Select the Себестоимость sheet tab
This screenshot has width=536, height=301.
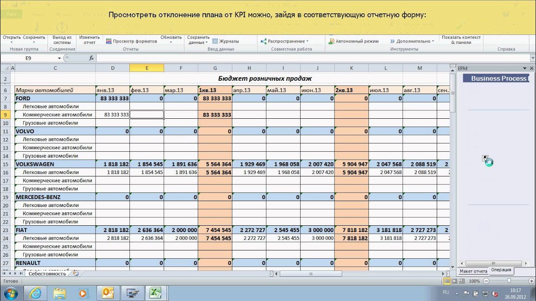tap(47, 273)
